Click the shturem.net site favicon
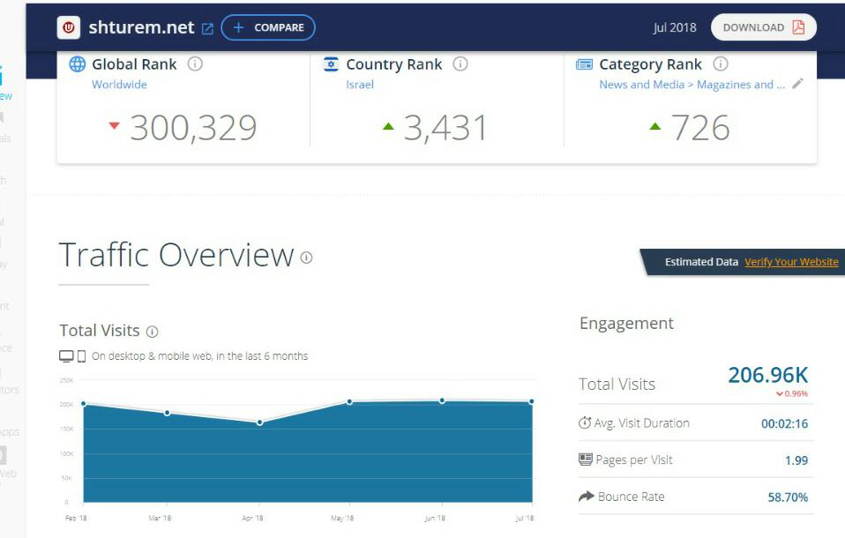Image resolution: width=845 pixels, height=538 pixels. 69,27
